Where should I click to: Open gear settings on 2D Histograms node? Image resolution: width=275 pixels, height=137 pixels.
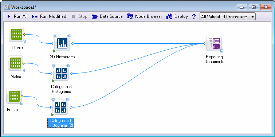(x=55, y=36)
